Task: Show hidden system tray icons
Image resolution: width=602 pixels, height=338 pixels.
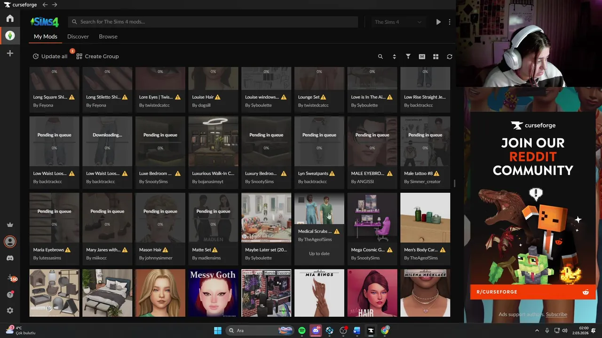Action: [537, 330]
